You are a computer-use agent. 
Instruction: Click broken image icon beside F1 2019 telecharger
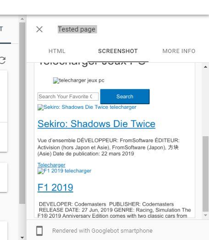click(x=40, y=171)
